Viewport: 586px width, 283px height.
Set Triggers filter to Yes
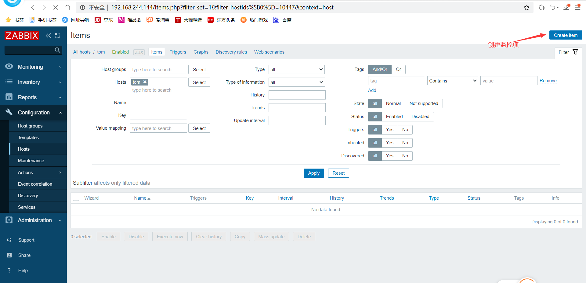[x=389, y=130]
